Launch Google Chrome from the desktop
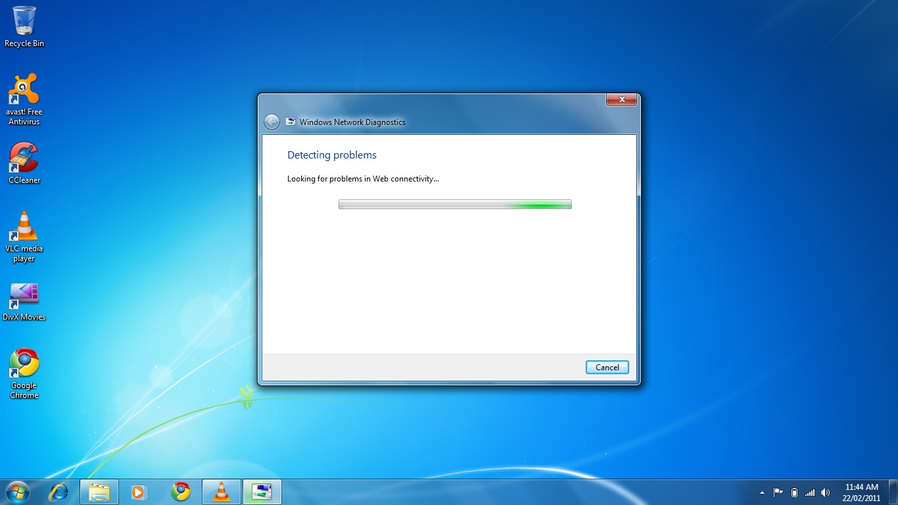Viewport: 898px width, 505px height. [x=24, y=373]
